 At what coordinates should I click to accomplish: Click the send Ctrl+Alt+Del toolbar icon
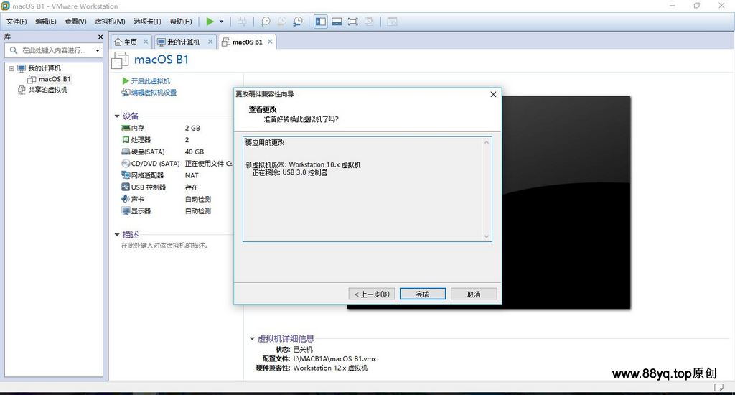(x=242, y=21)
